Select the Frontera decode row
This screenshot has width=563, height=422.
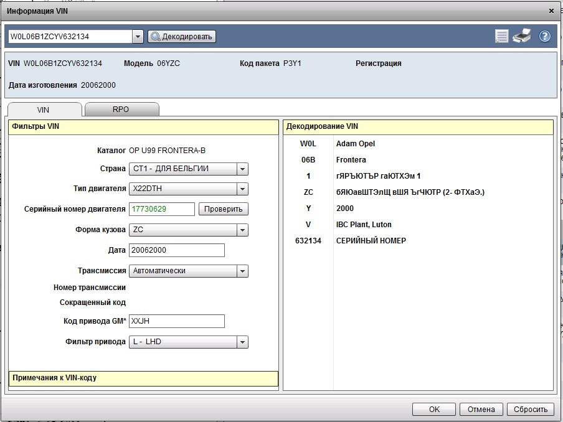click(x=419, y=160)
